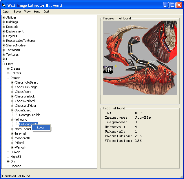Expand the Human folder
This screenshot has height=179, width=184.
[x=8, y=152]
